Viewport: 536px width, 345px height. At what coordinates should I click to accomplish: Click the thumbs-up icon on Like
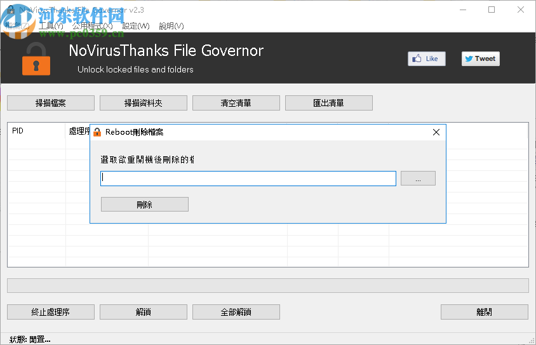pyautogui.click(x=417, y=58)
